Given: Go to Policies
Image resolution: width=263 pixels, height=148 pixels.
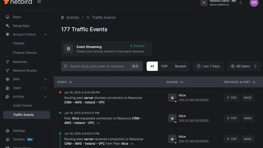Looking at the screenshot, I should click(19, 43).
